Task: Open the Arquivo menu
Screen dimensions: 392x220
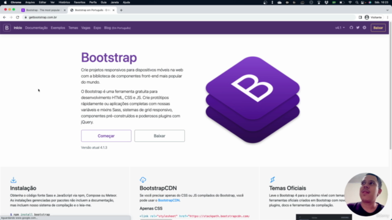Action: point(30,2)
